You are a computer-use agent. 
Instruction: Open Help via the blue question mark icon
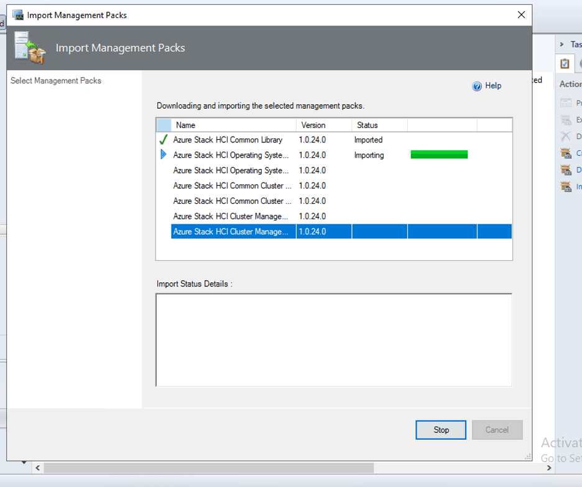coord(476,86)
